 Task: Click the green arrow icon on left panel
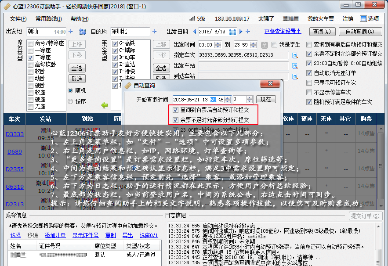[x=104, y=104]
